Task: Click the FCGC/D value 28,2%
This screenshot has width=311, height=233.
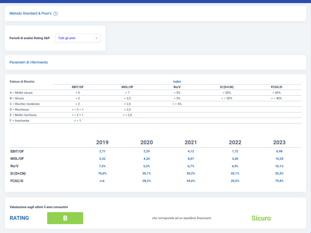Action: coord(147,181)
